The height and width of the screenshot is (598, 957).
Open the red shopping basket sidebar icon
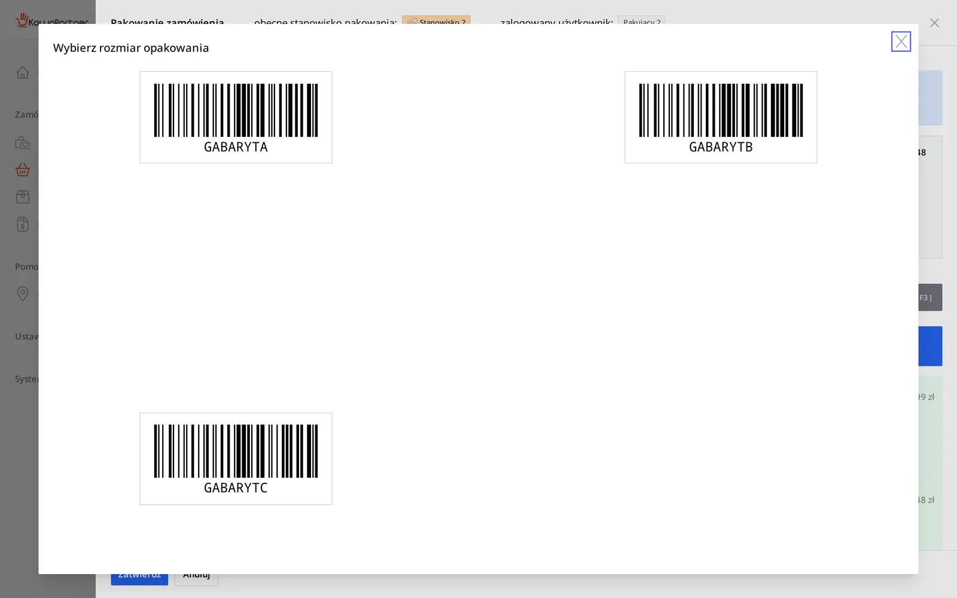tap(23, 170)
